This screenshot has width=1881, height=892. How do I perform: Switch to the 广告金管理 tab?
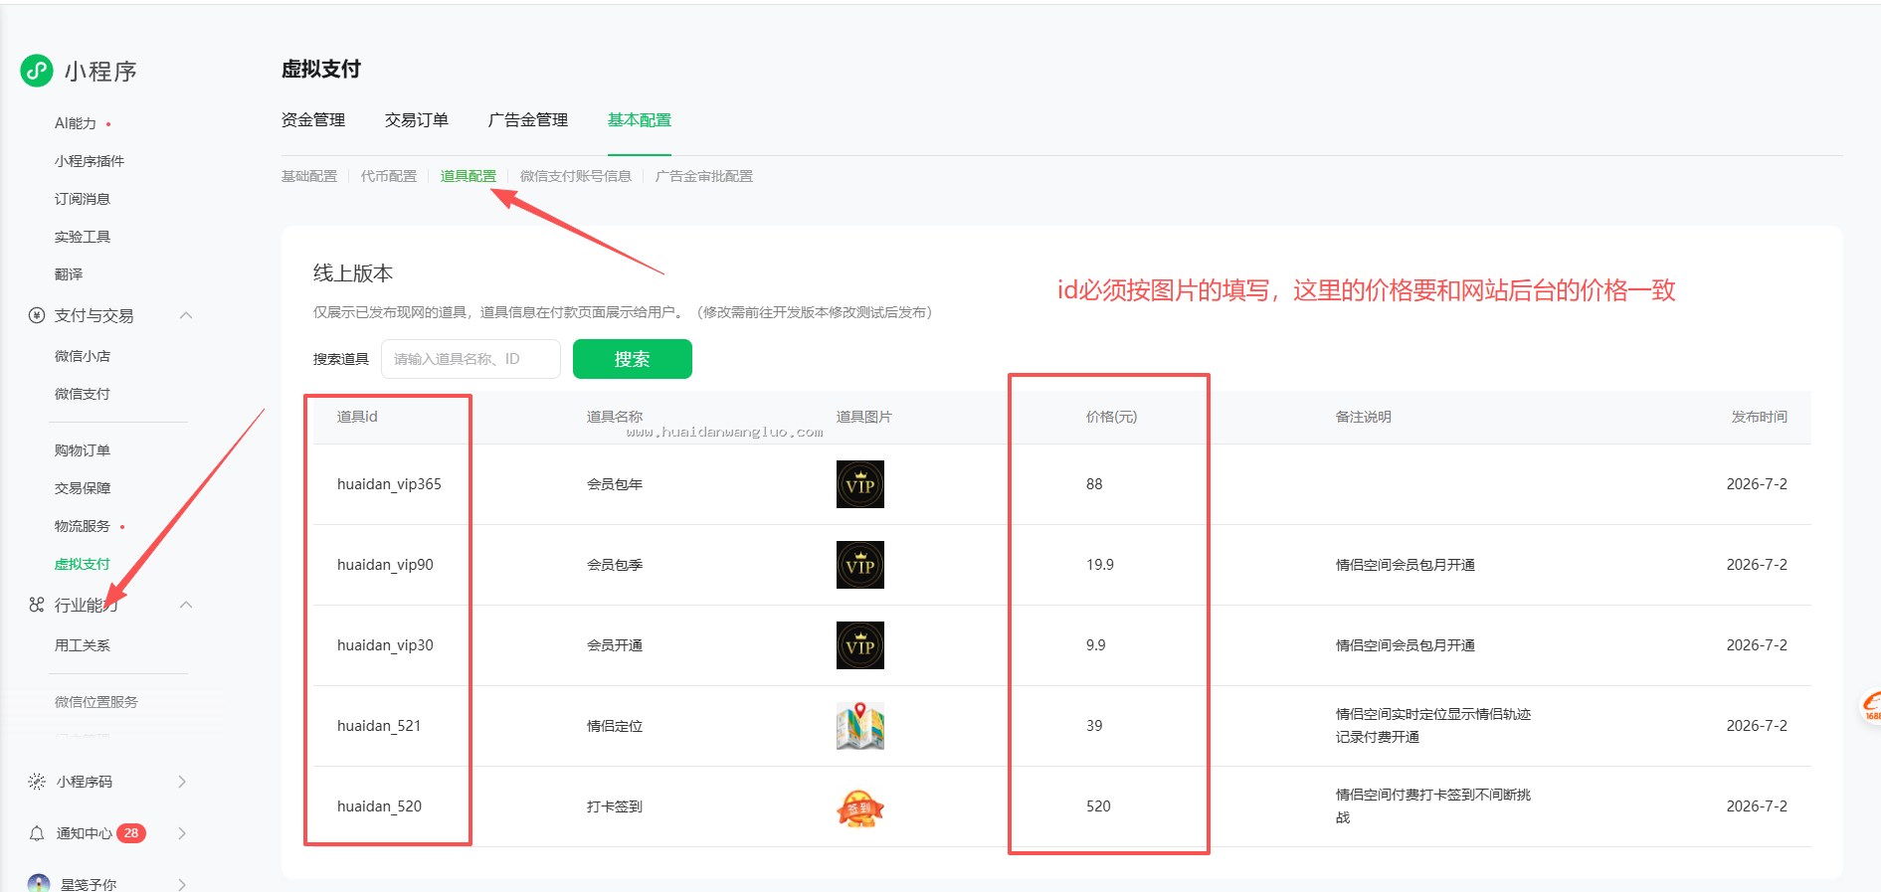click(x=528, y=119)
